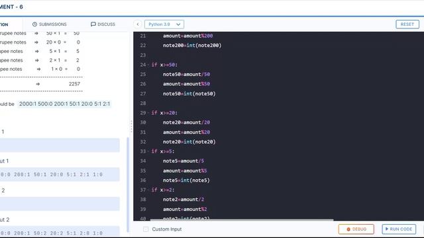Click the editor horizontal scrollbar

(x=242, y=220)
